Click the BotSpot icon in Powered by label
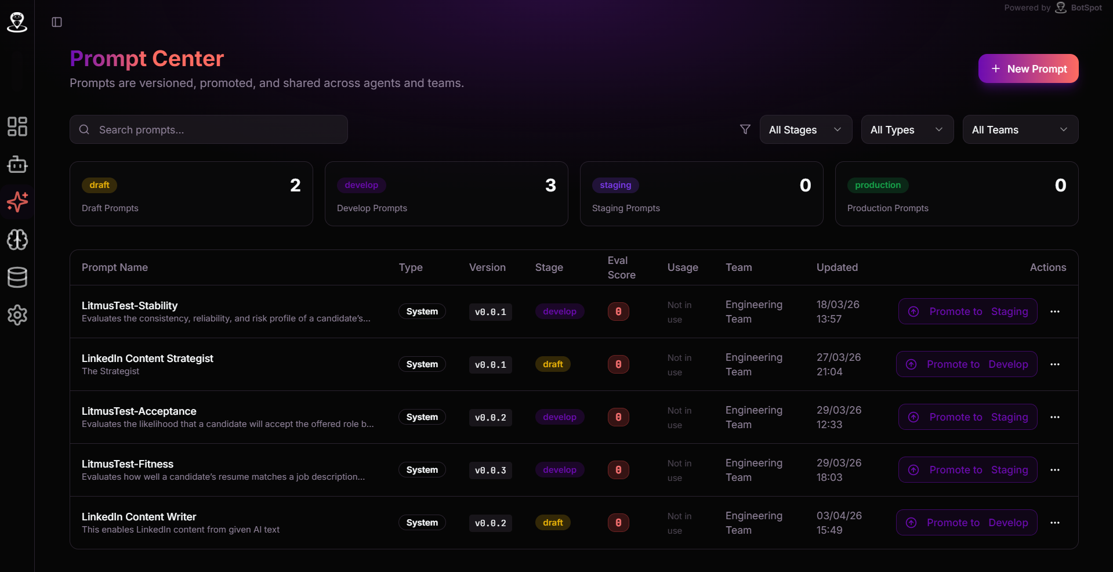 (1061, 8)
